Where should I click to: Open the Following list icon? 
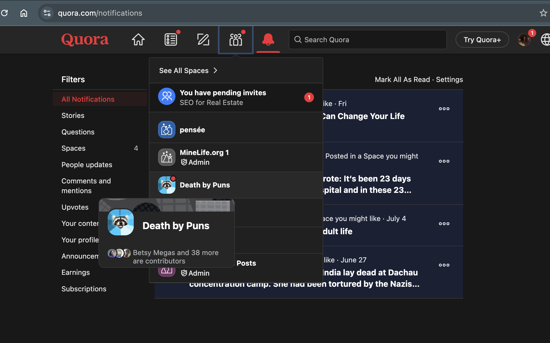tap(171, 39)
